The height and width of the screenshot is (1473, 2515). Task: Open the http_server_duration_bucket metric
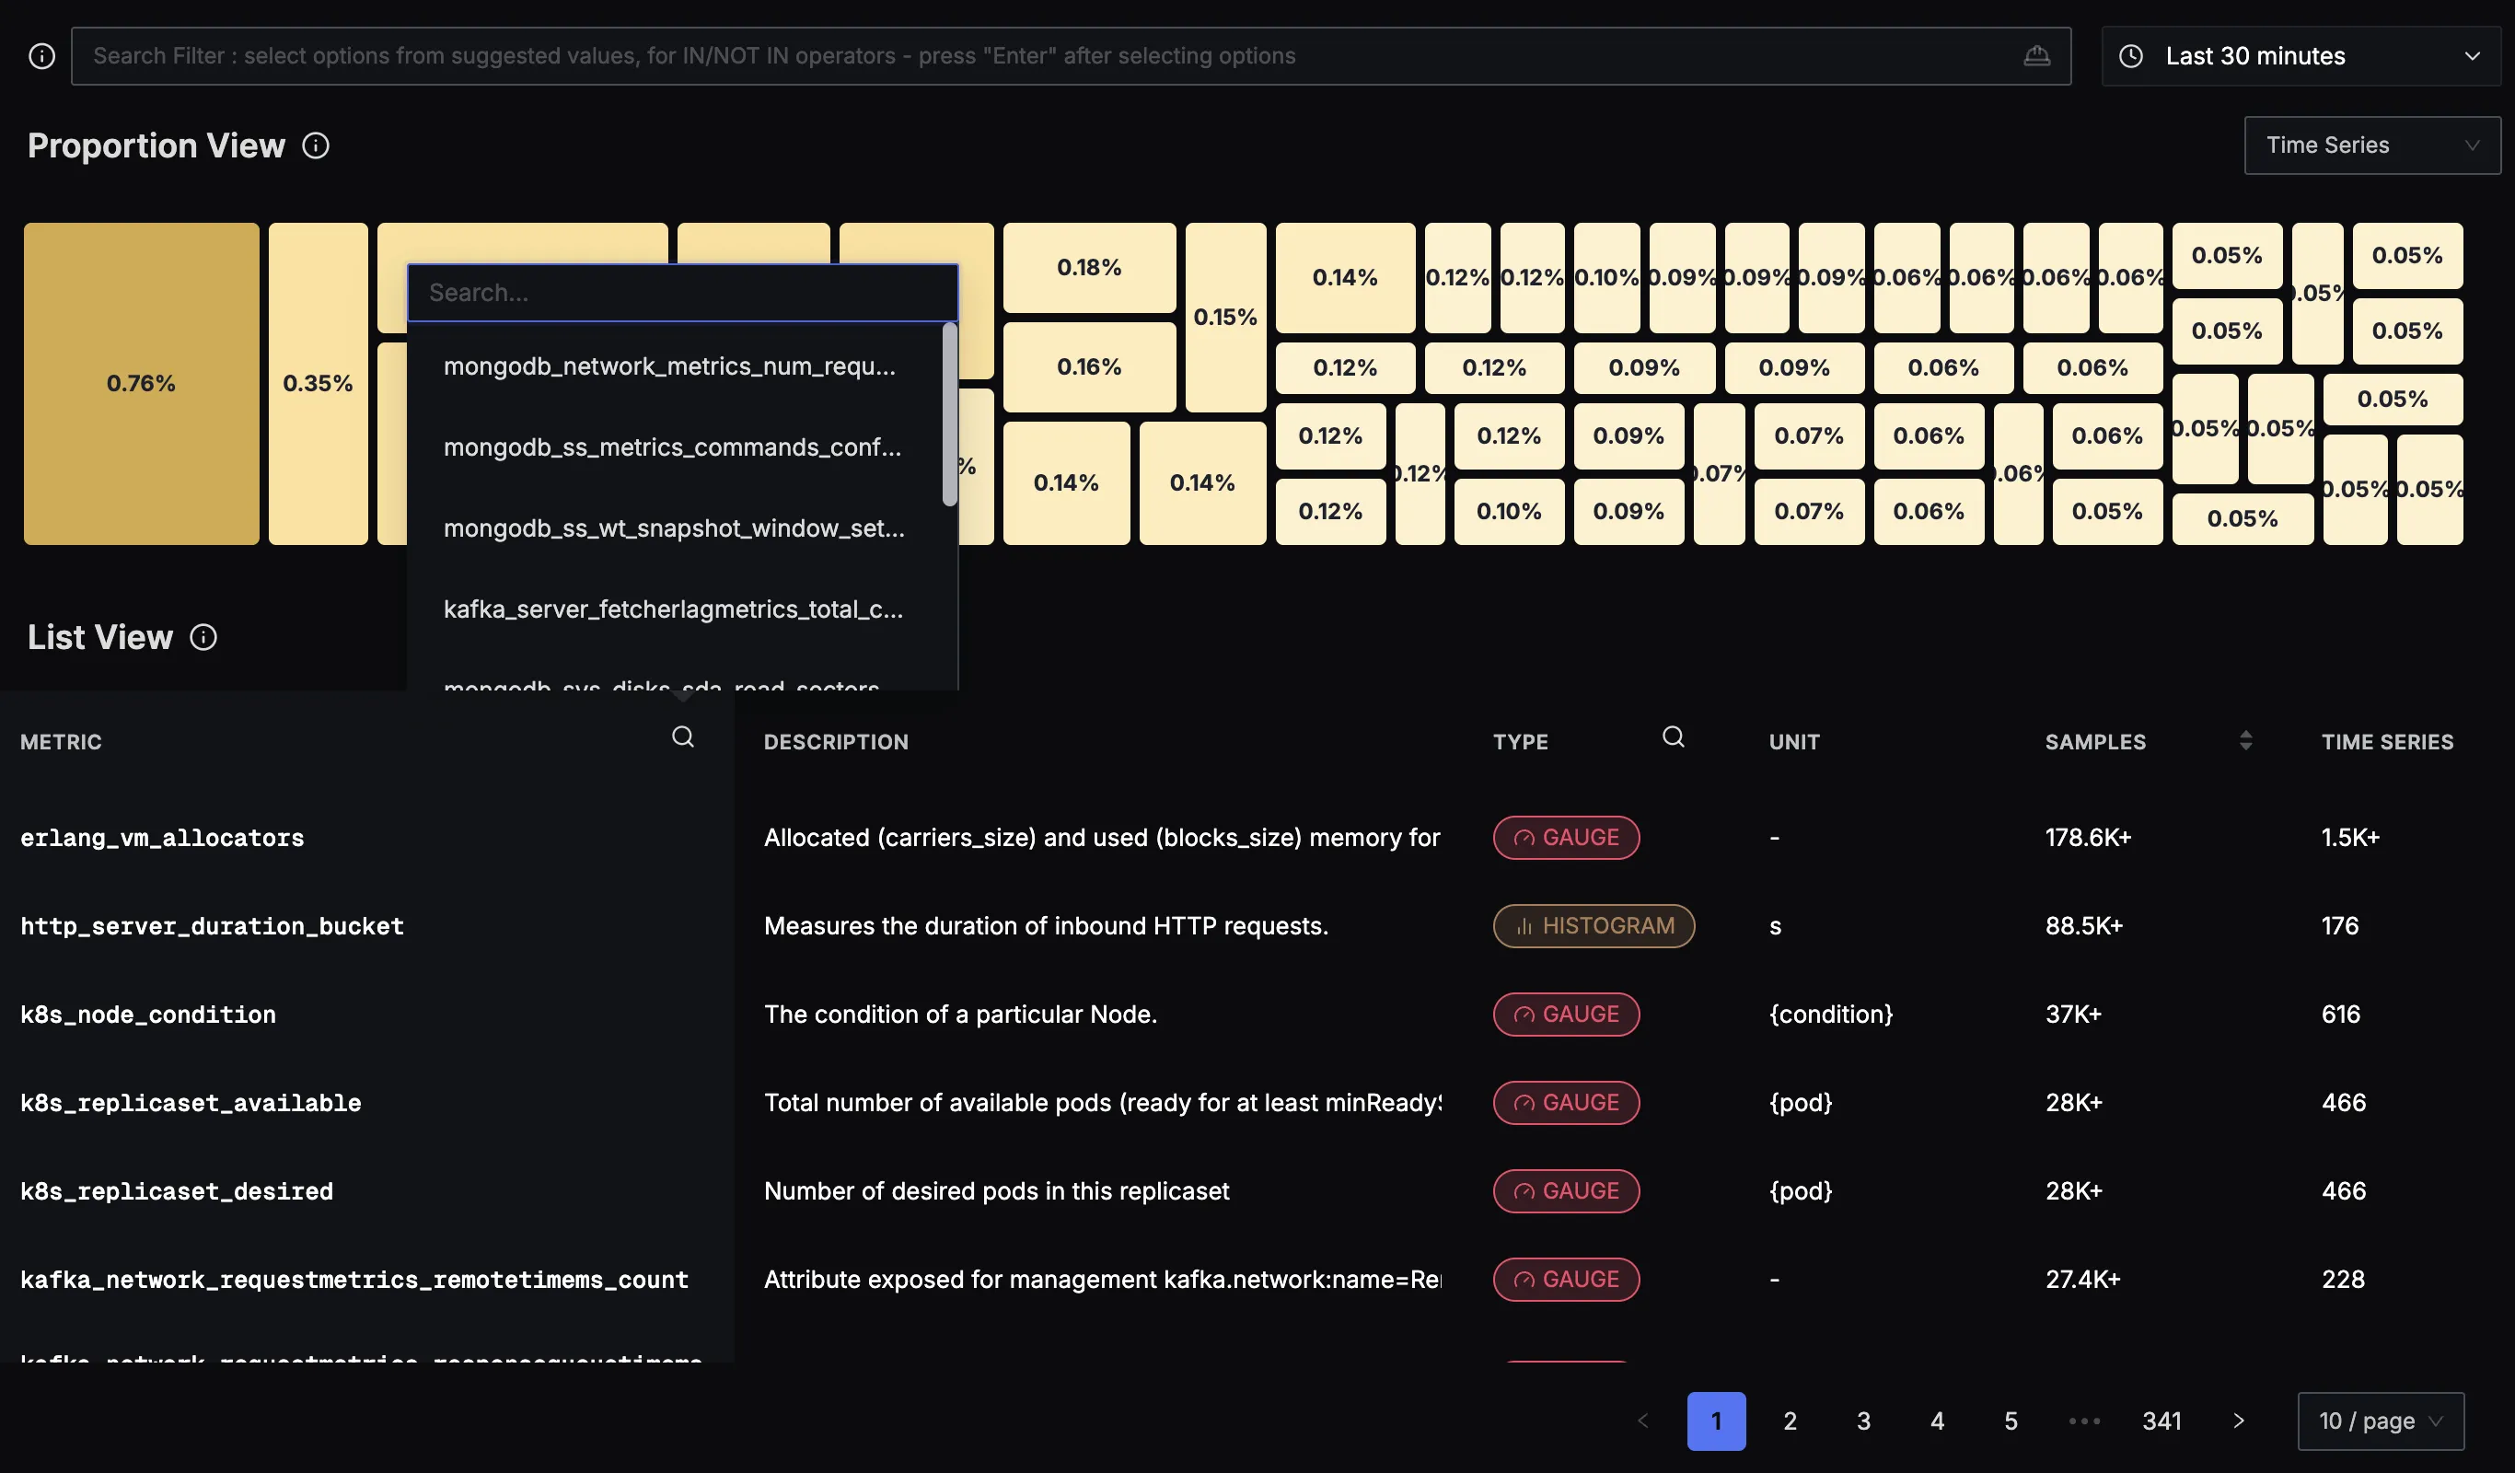213,926
